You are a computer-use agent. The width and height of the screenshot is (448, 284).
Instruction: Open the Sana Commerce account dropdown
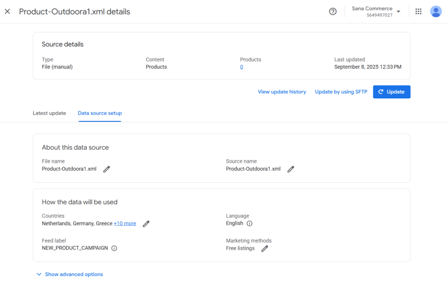[x=376, y=11]
